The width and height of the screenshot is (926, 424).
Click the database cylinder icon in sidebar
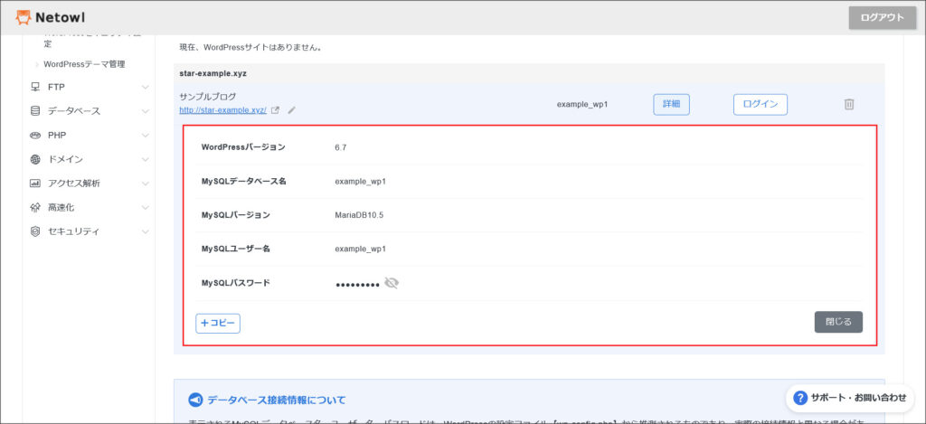point(35,111)
